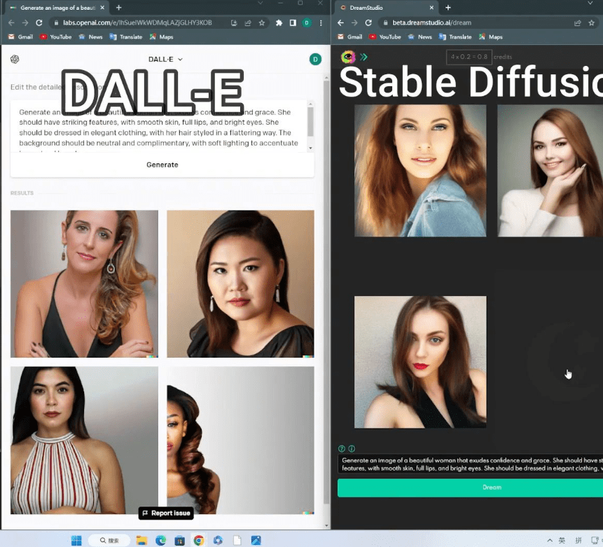Click the install app icon in the DALL-E address bar

click(234, 22)
